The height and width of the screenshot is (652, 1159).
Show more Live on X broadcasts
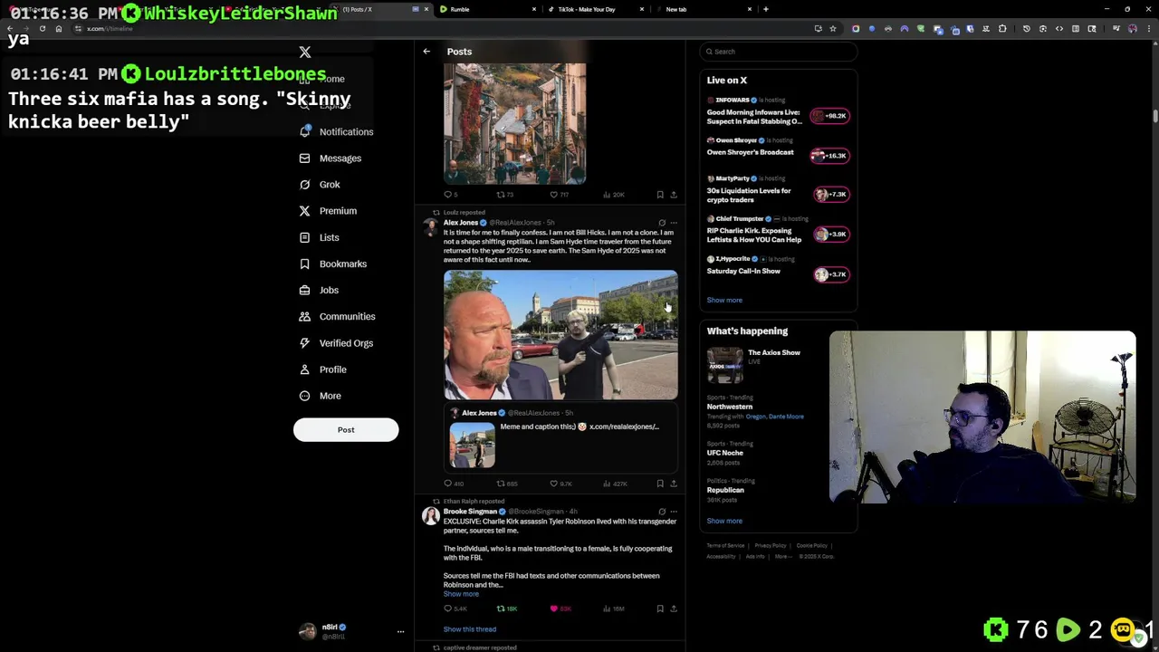(x=724, y=300)
